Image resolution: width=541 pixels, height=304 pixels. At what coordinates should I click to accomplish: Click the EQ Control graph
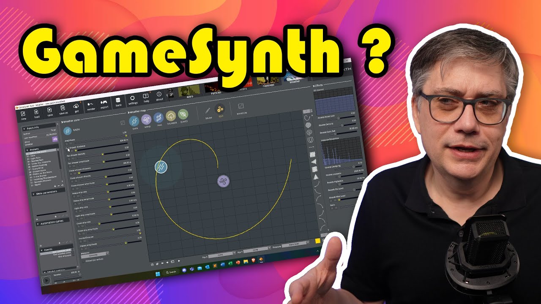point(335,101)
